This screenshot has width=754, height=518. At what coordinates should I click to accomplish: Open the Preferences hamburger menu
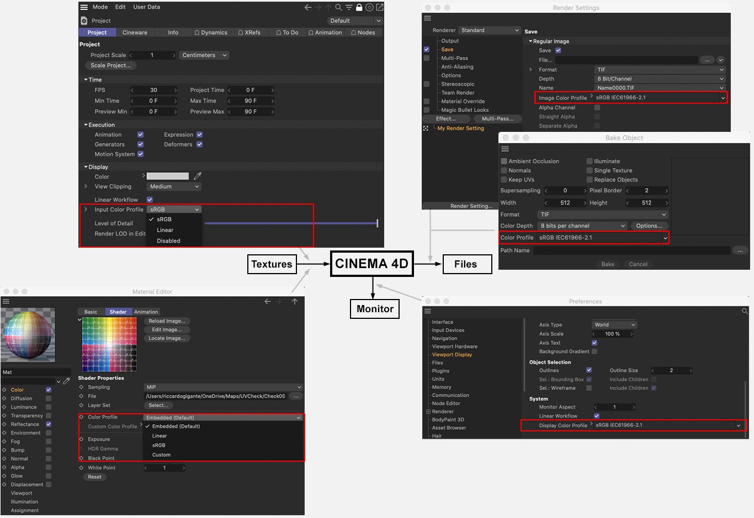pos(427,311)
